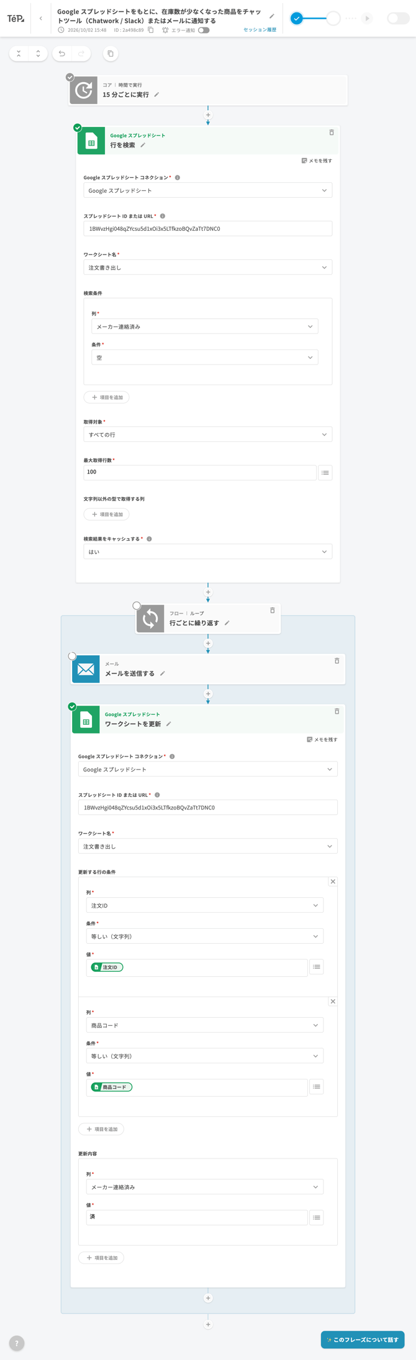Click the loop icon of 行ごとに繰り返す
Image resolution: width=416 pixels, height=1360 pixels.
pyautogui.click(x=150, y=618)
